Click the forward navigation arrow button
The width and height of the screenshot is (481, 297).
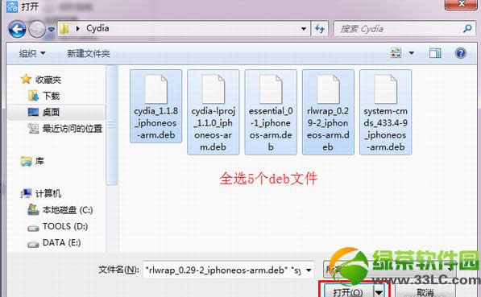pos(37,30)
